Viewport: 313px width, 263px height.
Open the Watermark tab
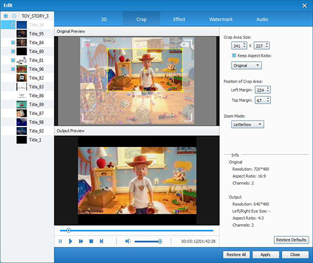coord(221,19)
